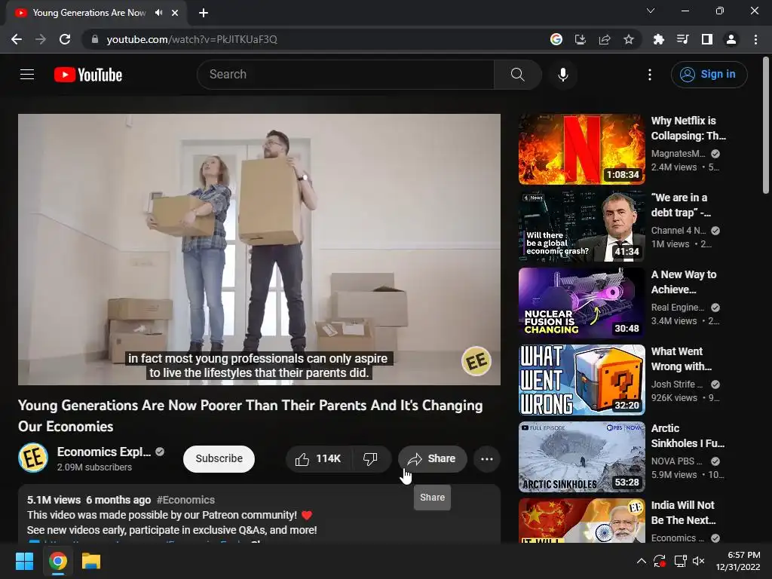This screenshot has width=772, height=579.
Task: Open Arctic Sinkholes video thumbnail
Action: pos(581,457)
